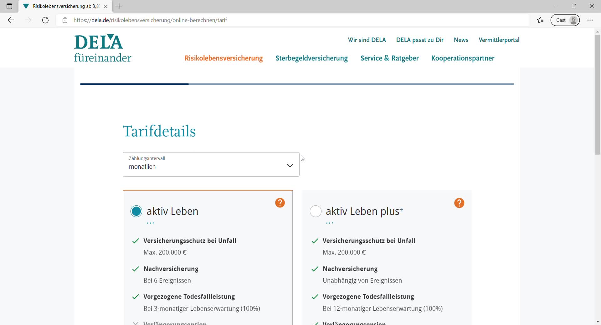The height and width of the screenshot is (325, 601).
Task: Reload the page with refresh icon
Action: point(45,20)
